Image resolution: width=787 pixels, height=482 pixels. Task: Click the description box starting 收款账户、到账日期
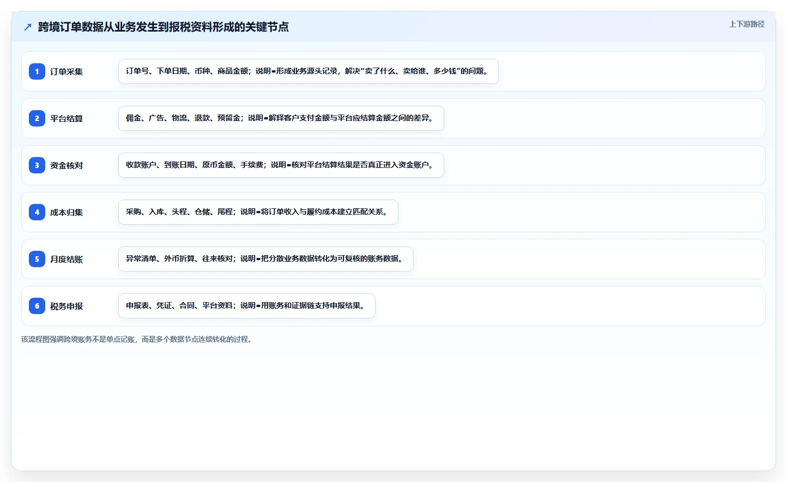point(281,165)
